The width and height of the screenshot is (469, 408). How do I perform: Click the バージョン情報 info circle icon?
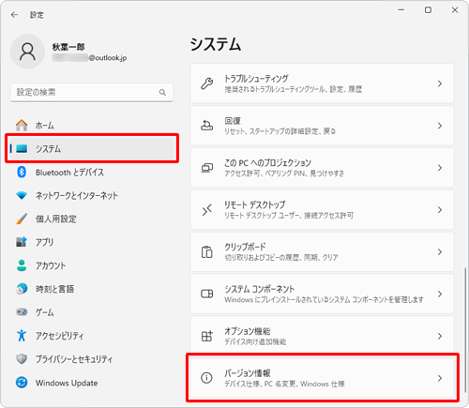tap(206, 378)
